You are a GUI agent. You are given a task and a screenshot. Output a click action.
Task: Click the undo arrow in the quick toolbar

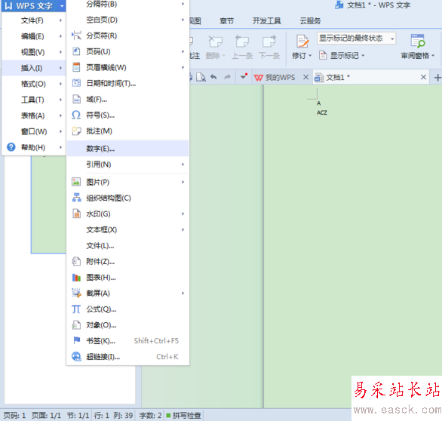(213, 77)
